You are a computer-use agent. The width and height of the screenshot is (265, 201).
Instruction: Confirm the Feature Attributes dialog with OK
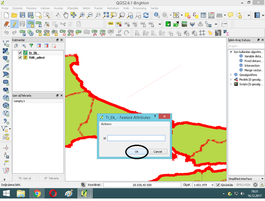[x=137, y=151]
